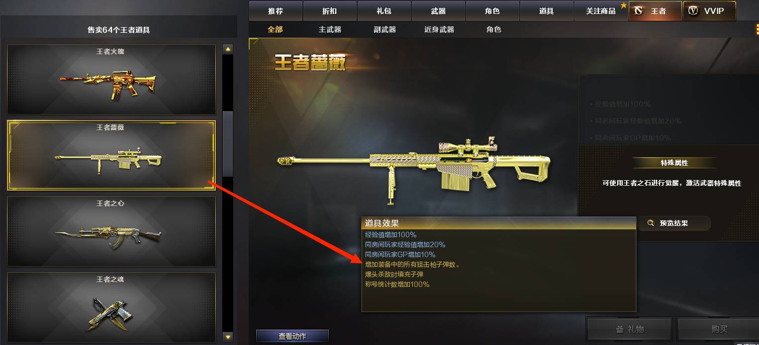This screenshot has height=345, width=759.
Task: Click the 查看动作 button
Action: pyautogui.click(x=292, y=336)
